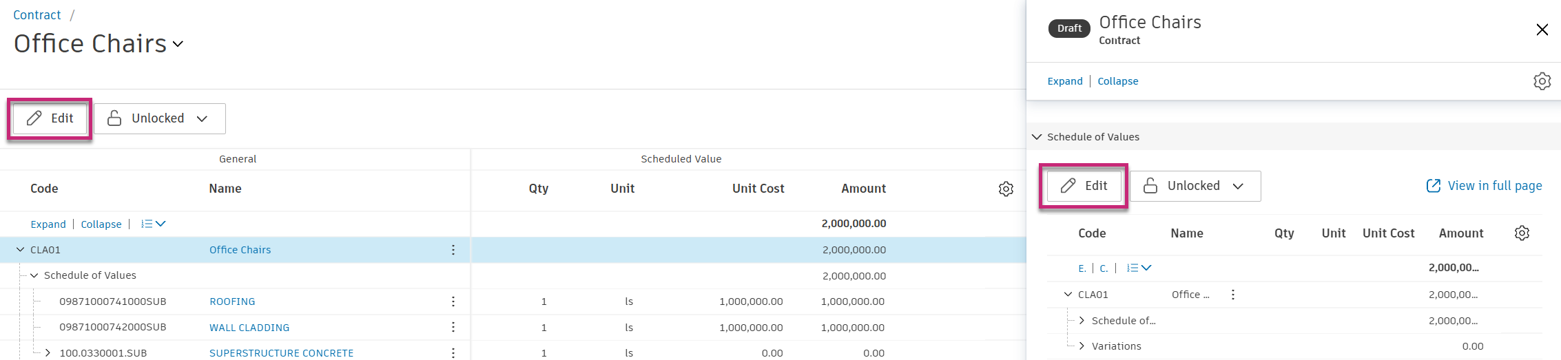Image resolution: width=1561 pixels, height=360 pixels.
Task: Open more options for WALL CLADDING row
Action: 453,327
